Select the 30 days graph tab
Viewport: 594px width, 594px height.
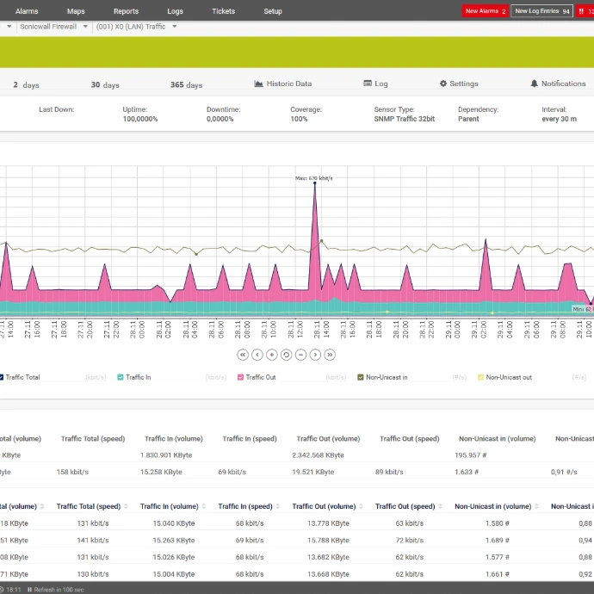(x=107, y=85)
